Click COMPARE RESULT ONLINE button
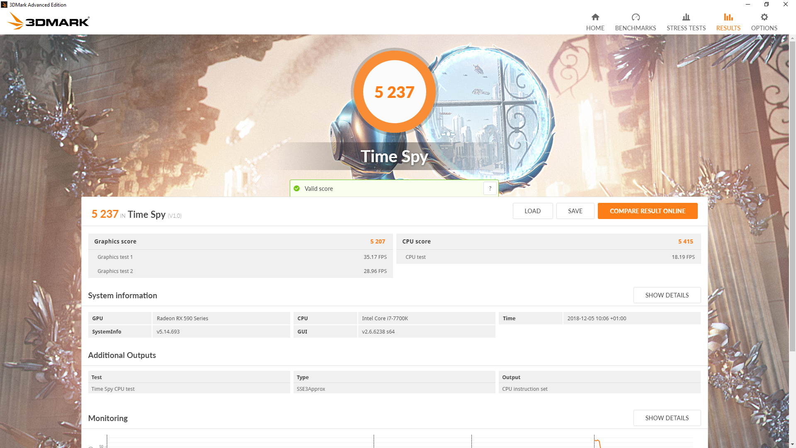 647,211
